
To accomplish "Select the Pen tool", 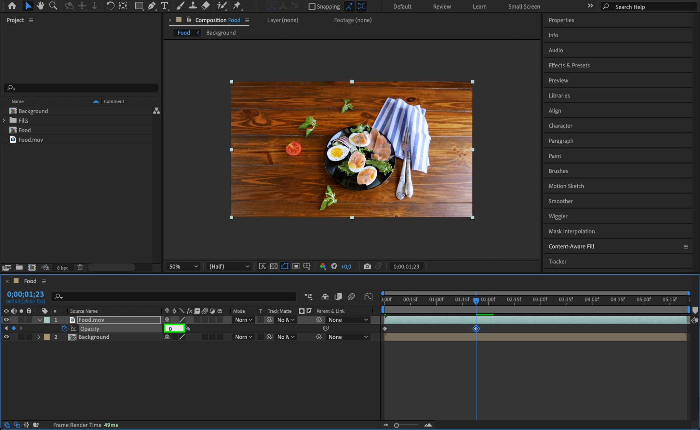I will coord(151,6).
